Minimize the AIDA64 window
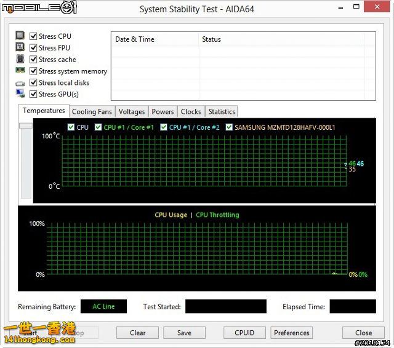Screen dimensions: 394x348 coord(340,7)
